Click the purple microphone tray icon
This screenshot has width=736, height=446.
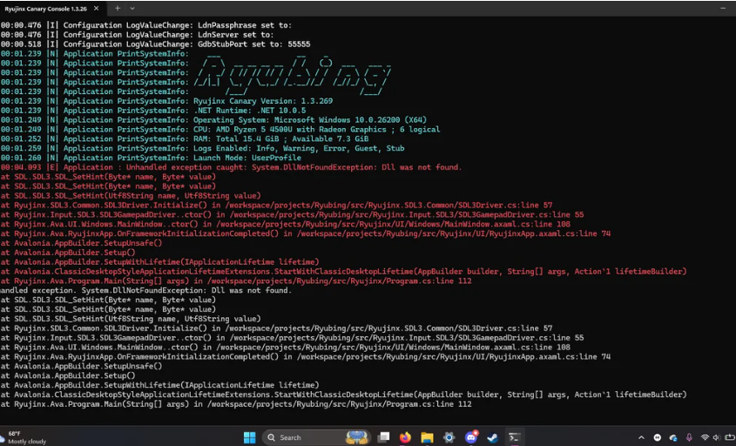(689, 437)
